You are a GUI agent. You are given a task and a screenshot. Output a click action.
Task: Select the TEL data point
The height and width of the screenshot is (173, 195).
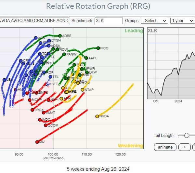(x=50, y=77)
